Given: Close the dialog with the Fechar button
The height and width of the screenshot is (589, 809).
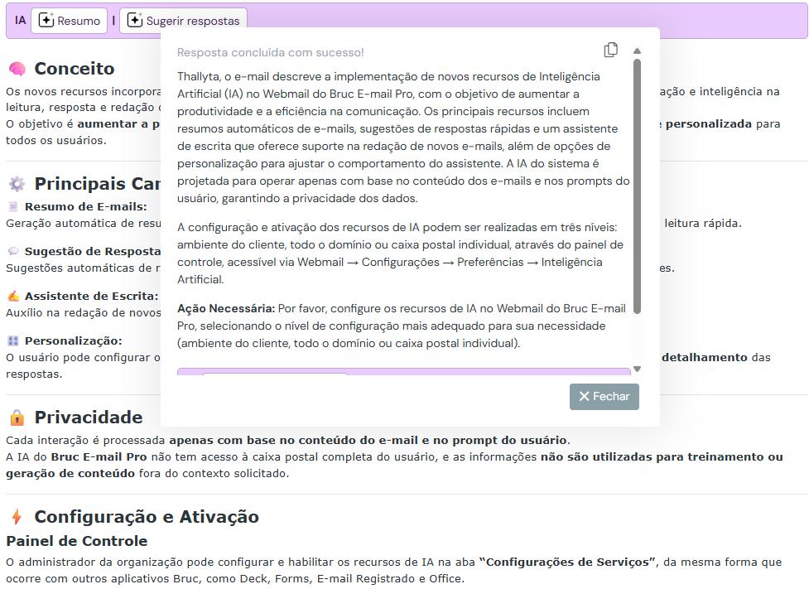Looking at the screenshot, I should (x=606, y=396).
